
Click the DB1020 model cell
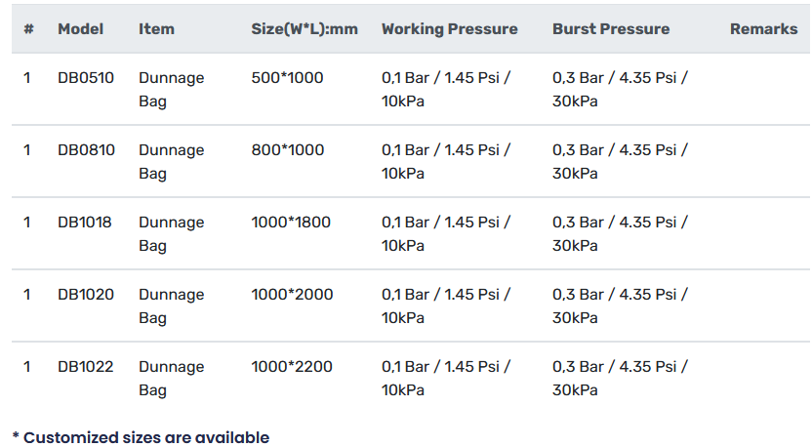point(86,295)
